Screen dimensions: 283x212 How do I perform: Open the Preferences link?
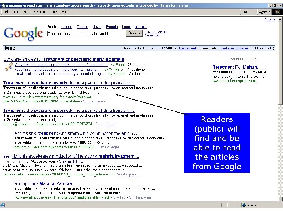point(152,35)
